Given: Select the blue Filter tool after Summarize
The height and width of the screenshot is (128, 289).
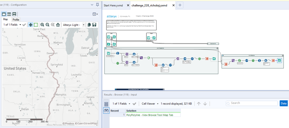Looking at the screenshot, I should 163,65.
